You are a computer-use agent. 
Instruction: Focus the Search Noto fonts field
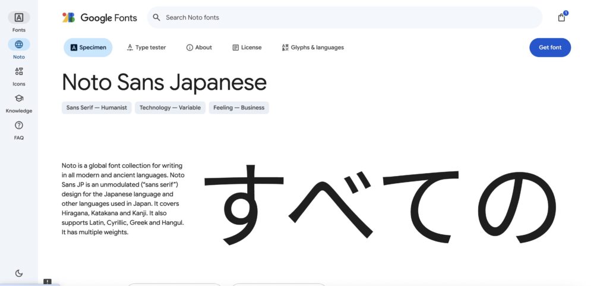tap(345, 17)
